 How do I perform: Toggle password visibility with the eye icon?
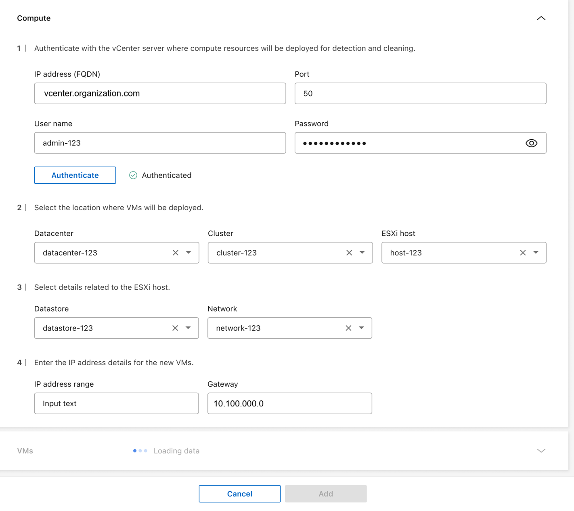[531, 143]
